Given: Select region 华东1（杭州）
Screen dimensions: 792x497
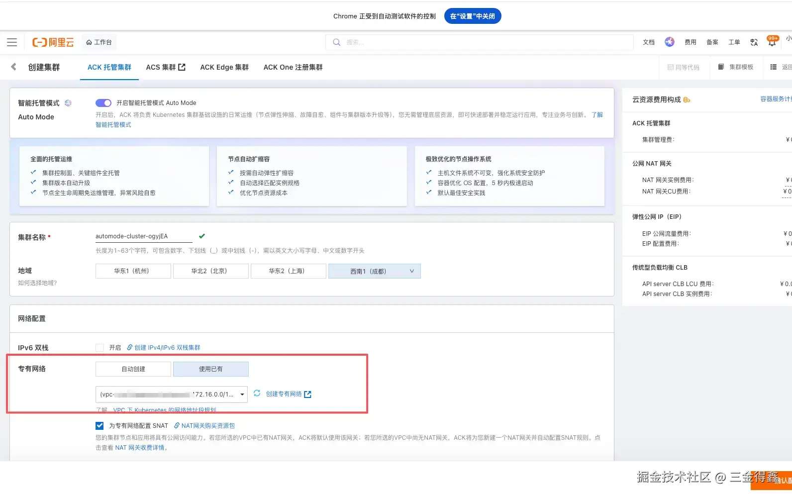Looking at the screenshot, I should click(x=133, y=271).
